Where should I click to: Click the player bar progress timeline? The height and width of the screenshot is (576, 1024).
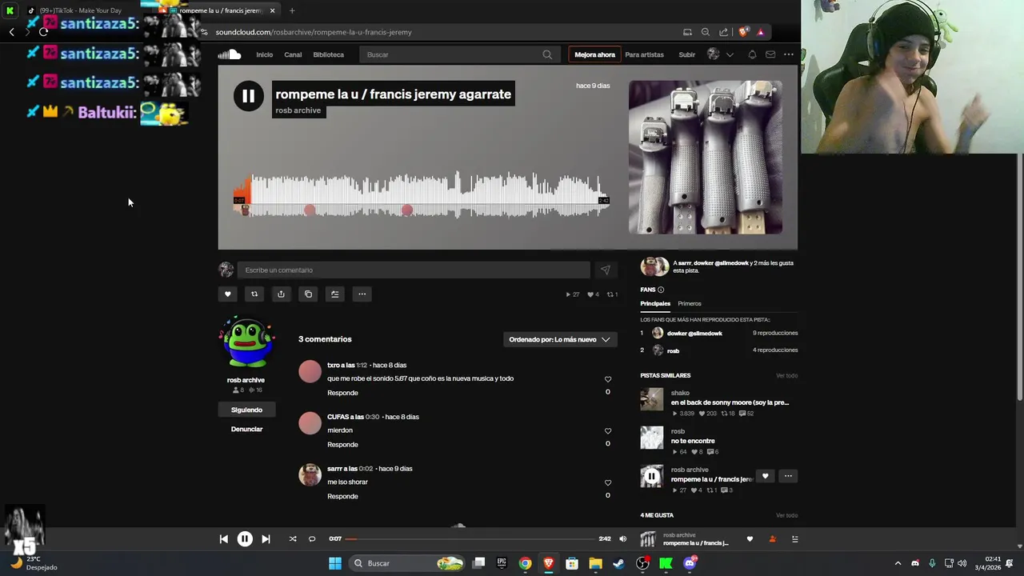pyautogui.click(x=470, y=539)
